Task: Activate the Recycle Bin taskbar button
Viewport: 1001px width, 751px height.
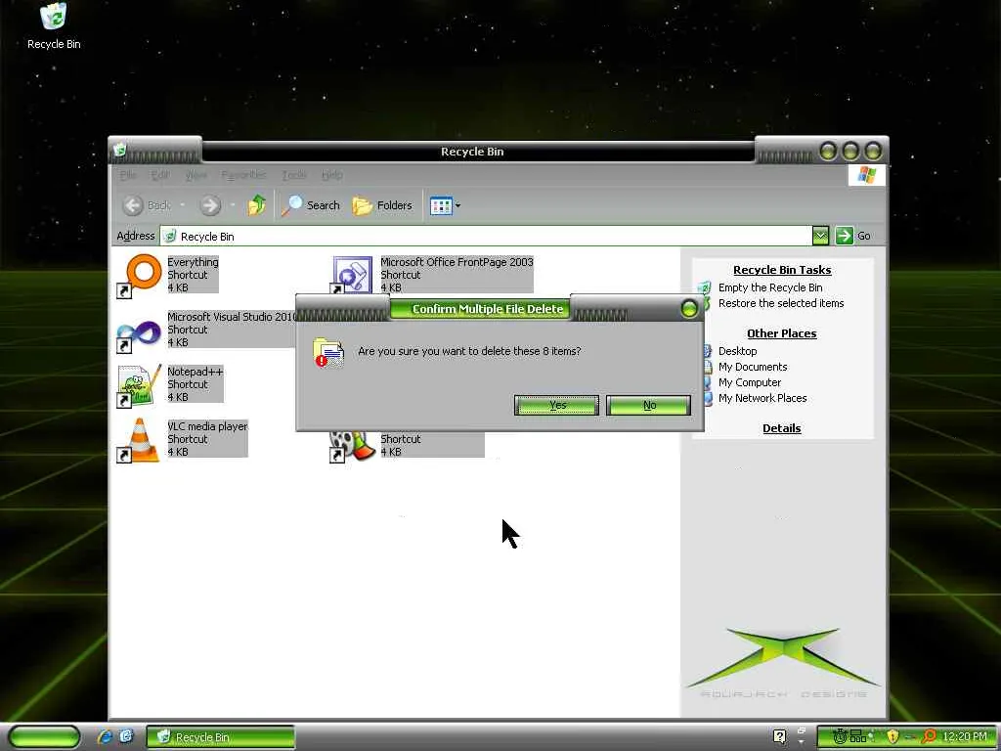Action: [221, 737]
